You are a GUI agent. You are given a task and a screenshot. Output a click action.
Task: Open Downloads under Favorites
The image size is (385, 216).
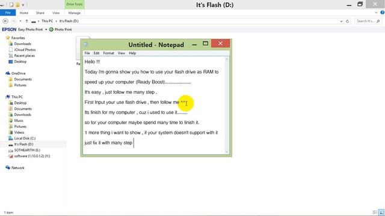click(x=23, y=44)
